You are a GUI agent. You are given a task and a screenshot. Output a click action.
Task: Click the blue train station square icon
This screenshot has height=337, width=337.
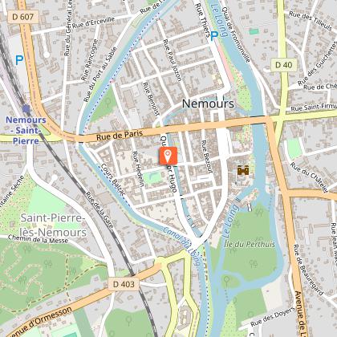pyautogui.click(x=26, y=108)
